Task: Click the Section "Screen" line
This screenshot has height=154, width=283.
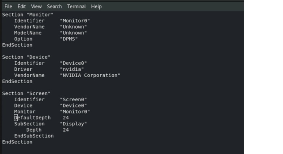Action: pos(26,93)
